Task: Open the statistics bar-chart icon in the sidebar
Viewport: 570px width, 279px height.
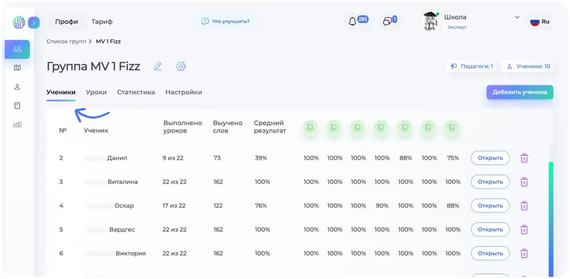Action: click(17, 124)
